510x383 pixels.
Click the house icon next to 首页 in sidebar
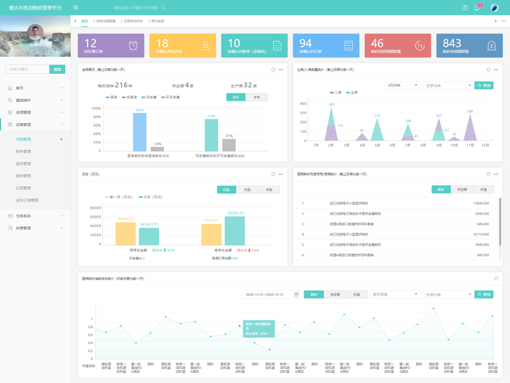coord(10,88)
